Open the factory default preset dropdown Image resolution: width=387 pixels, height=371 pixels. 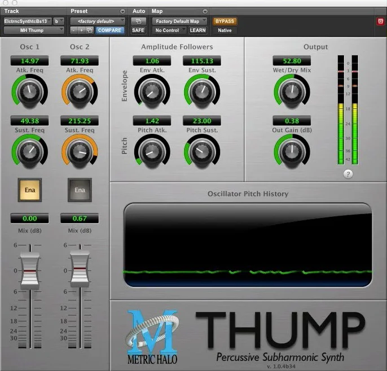(x=98, y=21)
